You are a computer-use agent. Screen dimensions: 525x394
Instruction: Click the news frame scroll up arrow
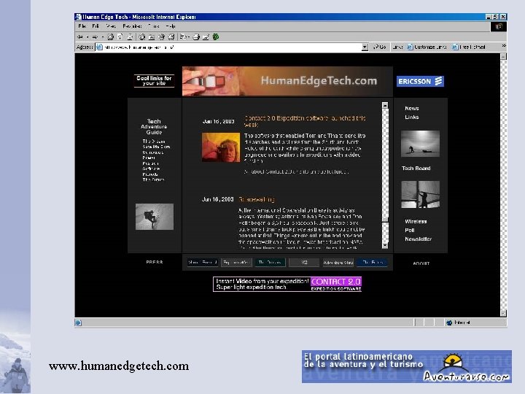coord(385,106)
